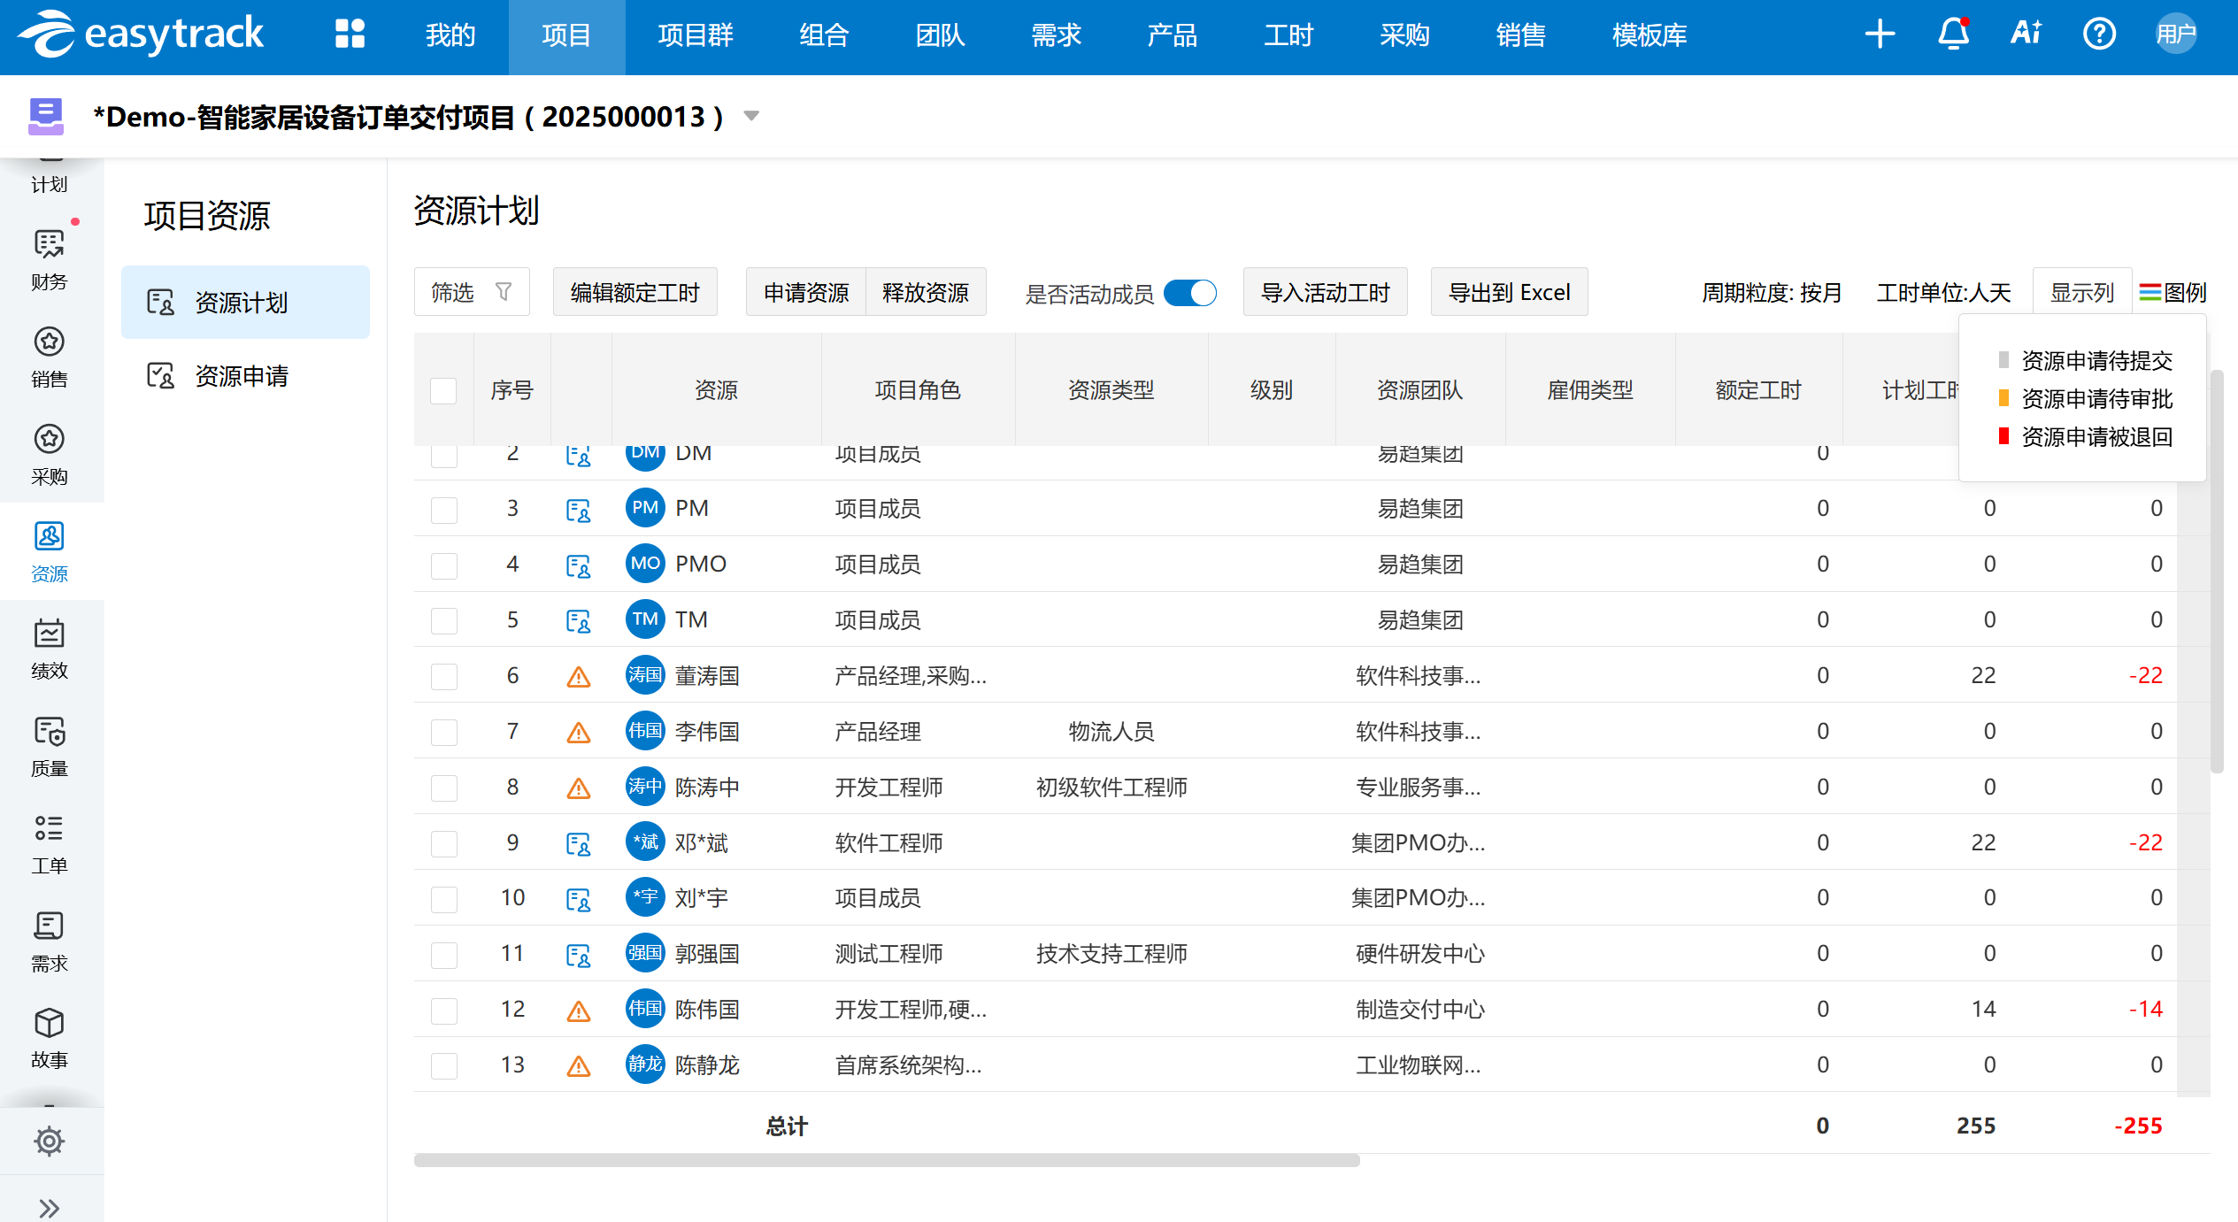
Task: Check the select-all header checkbox
Action: 443,390
